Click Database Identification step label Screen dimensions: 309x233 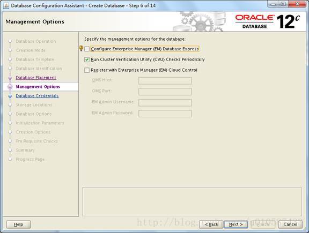[x=39, y=69]
